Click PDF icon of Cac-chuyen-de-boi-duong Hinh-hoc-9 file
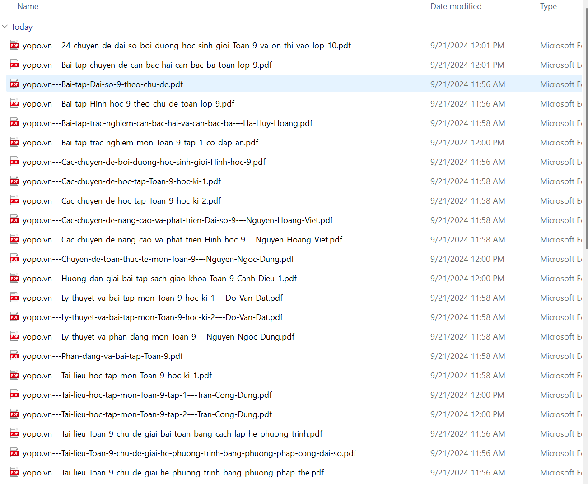 point(14,162)
